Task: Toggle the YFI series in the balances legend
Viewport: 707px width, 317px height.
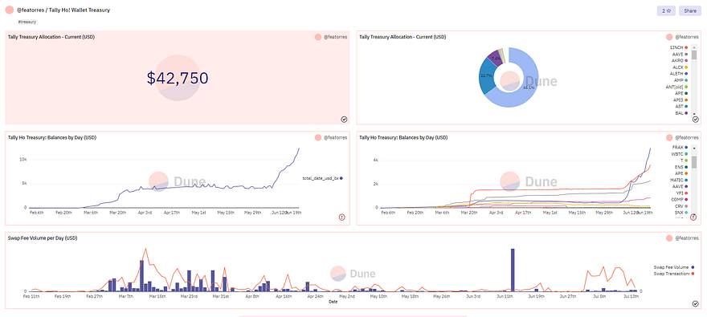Action: (681, 193)
